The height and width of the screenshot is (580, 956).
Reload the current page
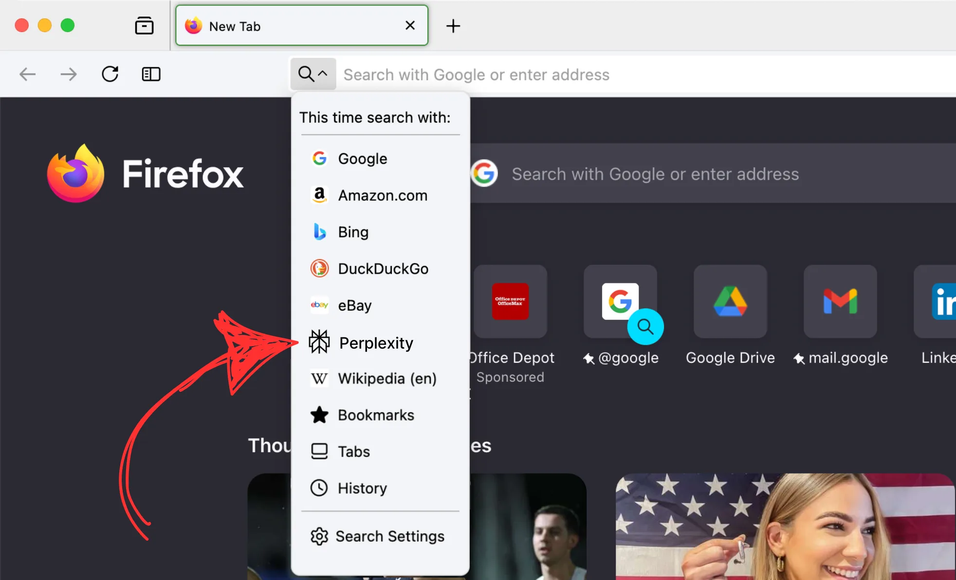[110, 74]
